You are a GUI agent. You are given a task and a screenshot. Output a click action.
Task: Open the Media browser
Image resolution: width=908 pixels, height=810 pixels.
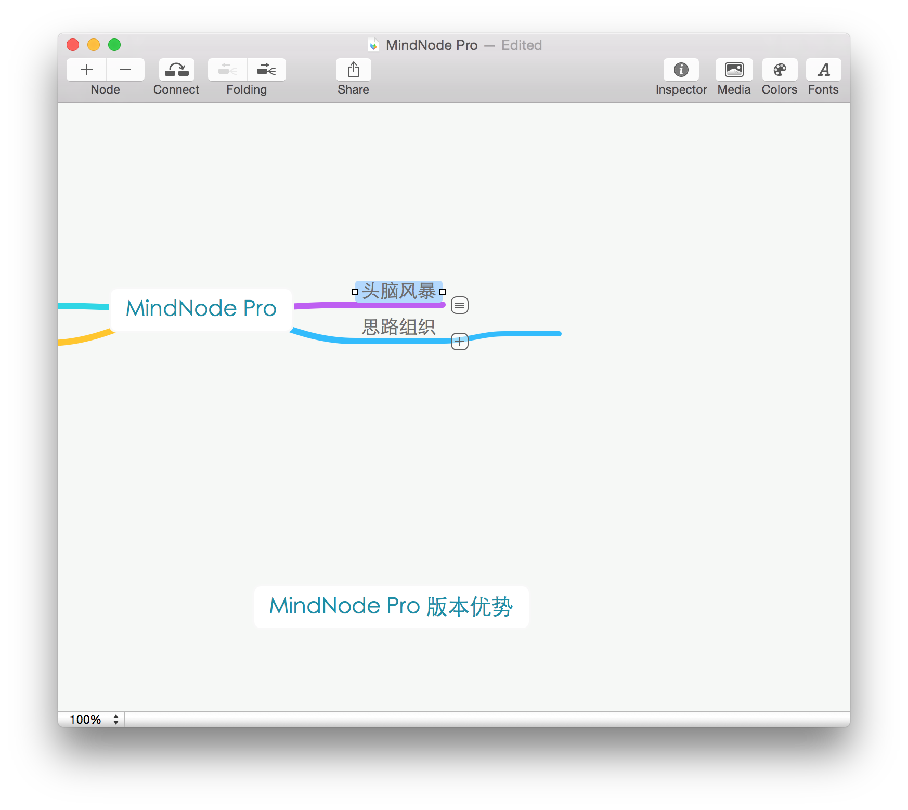point(734,70)
